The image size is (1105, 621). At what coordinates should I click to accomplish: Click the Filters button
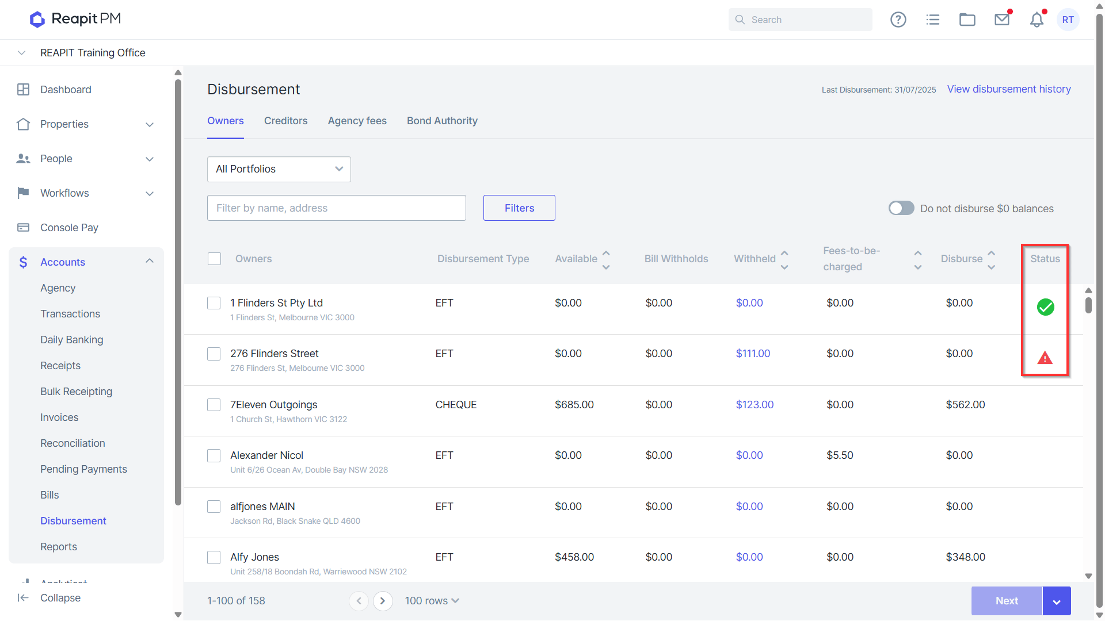(x=519, y=208)
